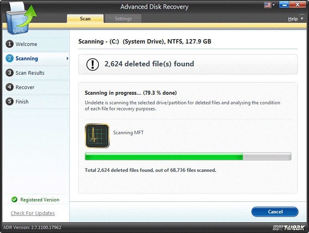Open the US flag language selector
Screen dimensions: 309x233
[x=269, y=5]
